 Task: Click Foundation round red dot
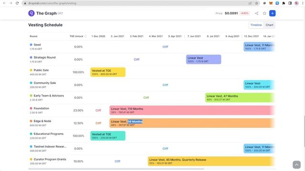pyautogui.click(x=31, y=108)
